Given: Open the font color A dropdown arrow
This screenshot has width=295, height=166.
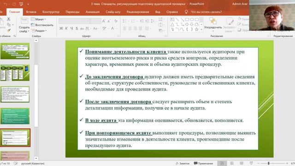Looking at the screenshot, I should [117, 29].
